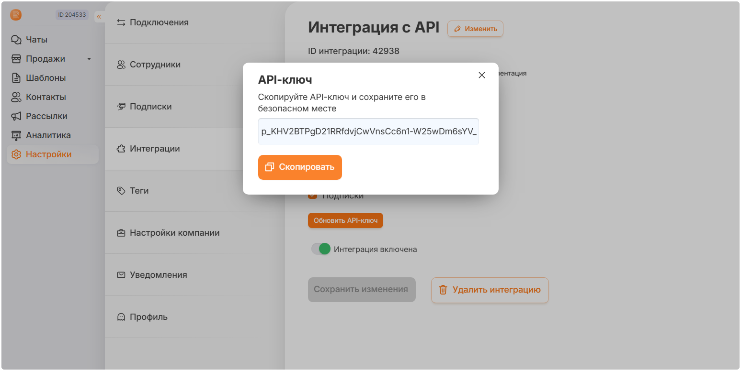The height and width of the screenshot is (371, 741).
Task: Uncheck the Подписки checkbox
Action: (x=313, y=195)
